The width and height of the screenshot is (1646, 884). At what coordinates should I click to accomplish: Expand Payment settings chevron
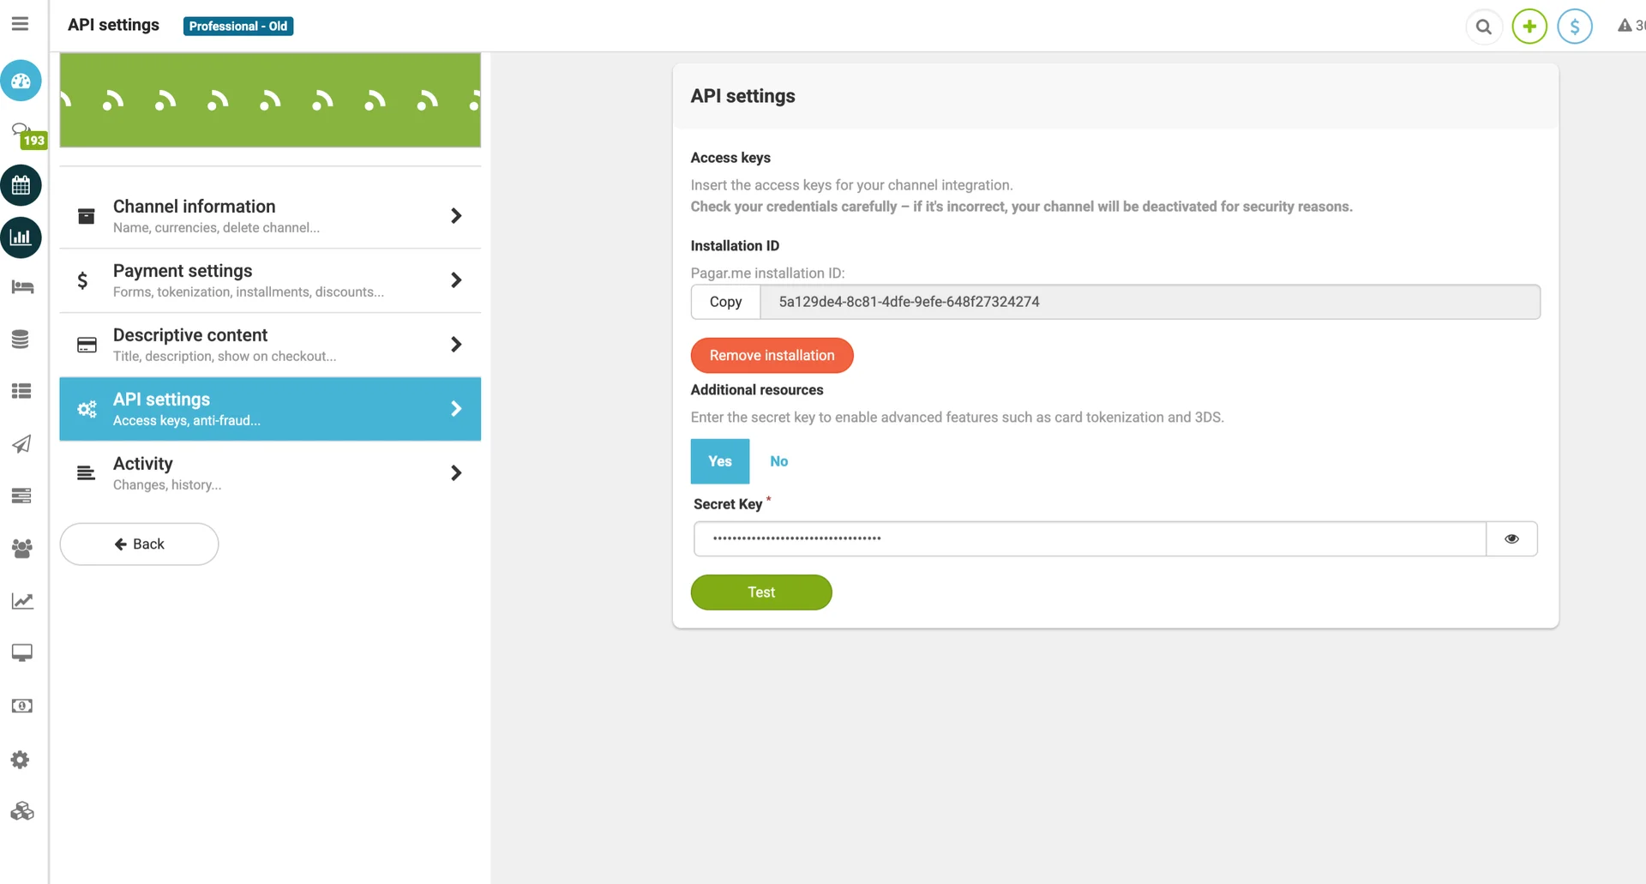coord(456,280)
